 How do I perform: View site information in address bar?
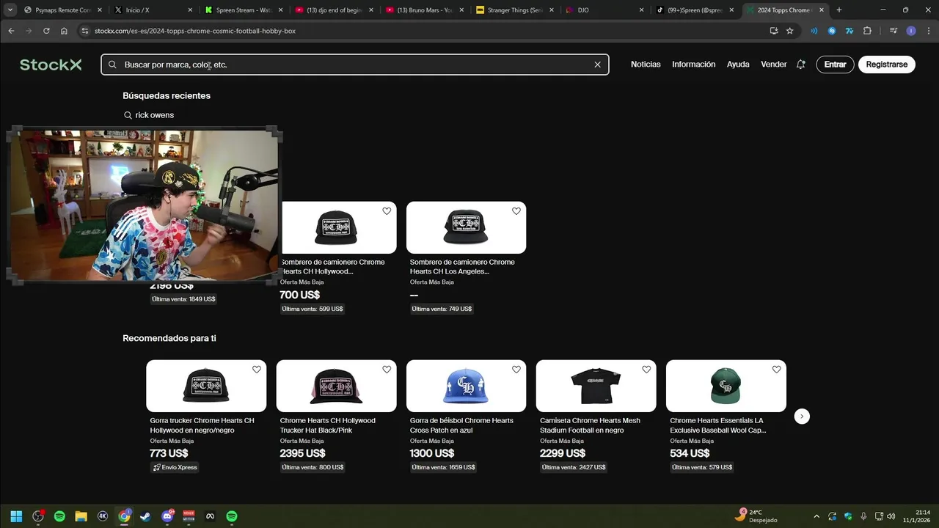85,31
